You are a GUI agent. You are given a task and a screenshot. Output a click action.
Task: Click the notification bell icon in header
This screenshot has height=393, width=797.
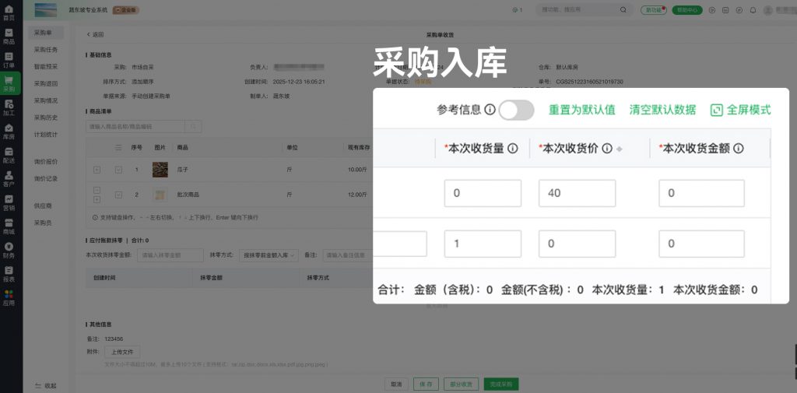coord(752,10)
